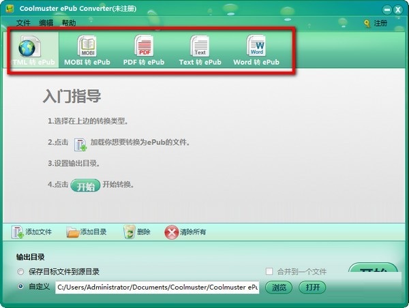The height and width of the screenshot is (308, 409).
Task: Click step text 3.设置输出目录
Action: [x=74, y=164]
